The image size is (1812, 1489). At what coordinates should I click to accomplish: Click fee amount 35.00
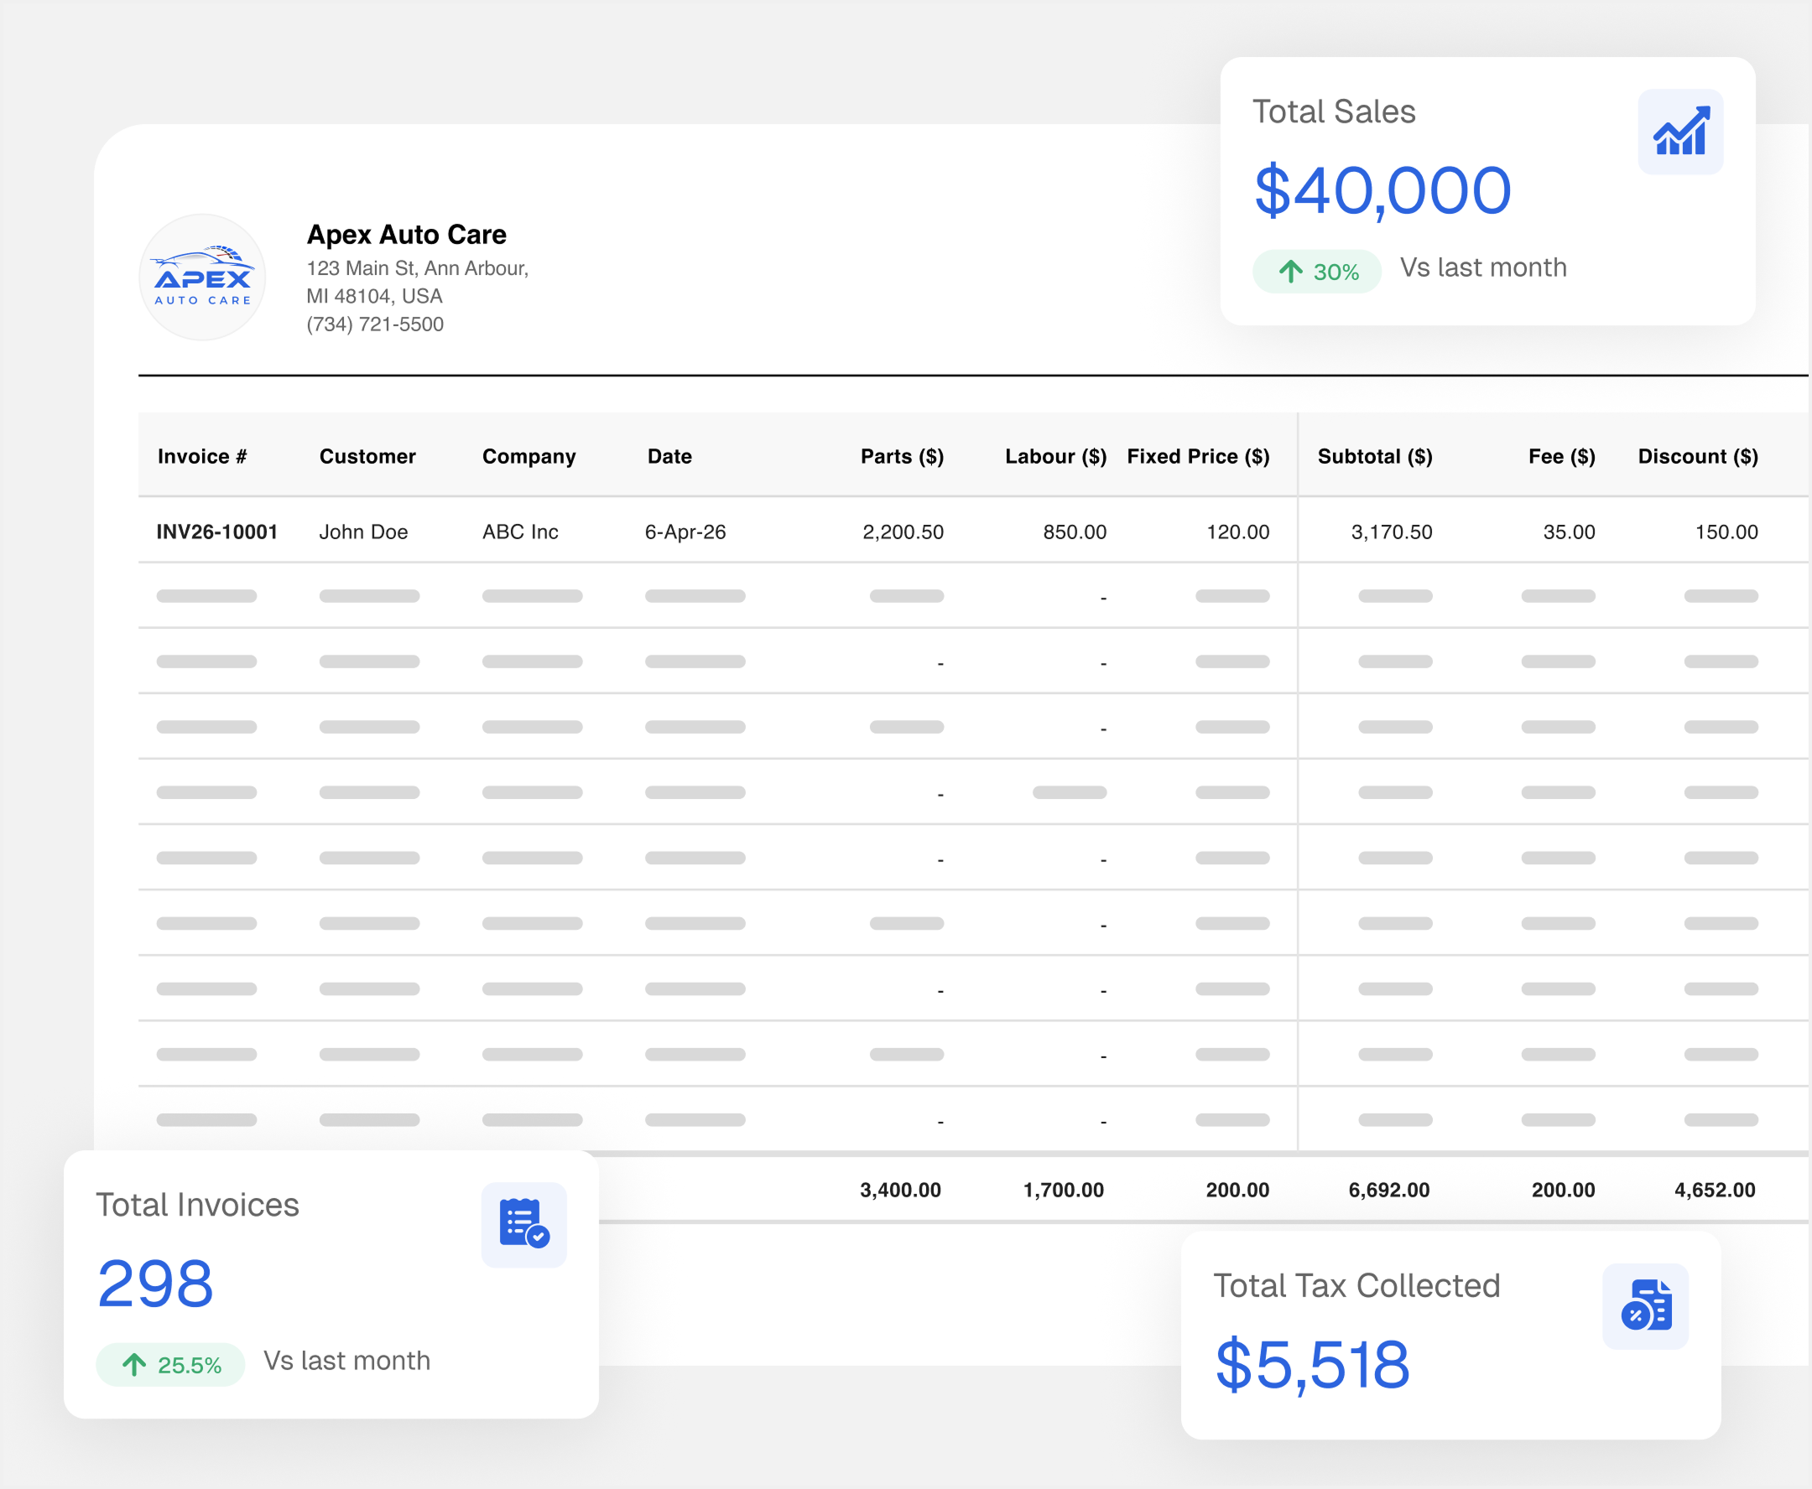[x=1569, y=532]
